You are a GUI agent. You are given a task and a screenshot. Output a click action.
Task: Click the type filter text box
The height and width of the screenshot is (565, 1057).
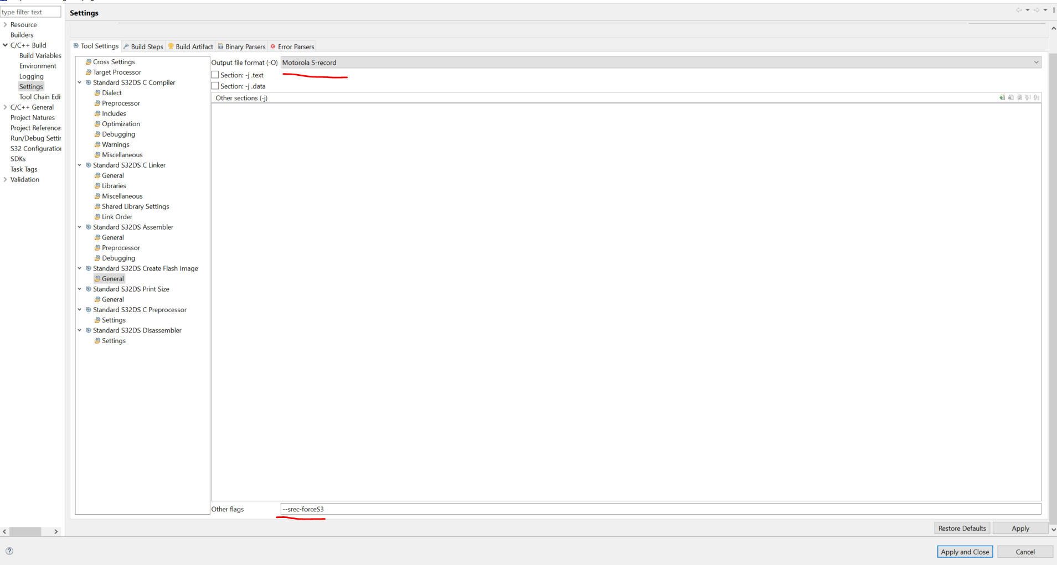[x=30, y=12]
